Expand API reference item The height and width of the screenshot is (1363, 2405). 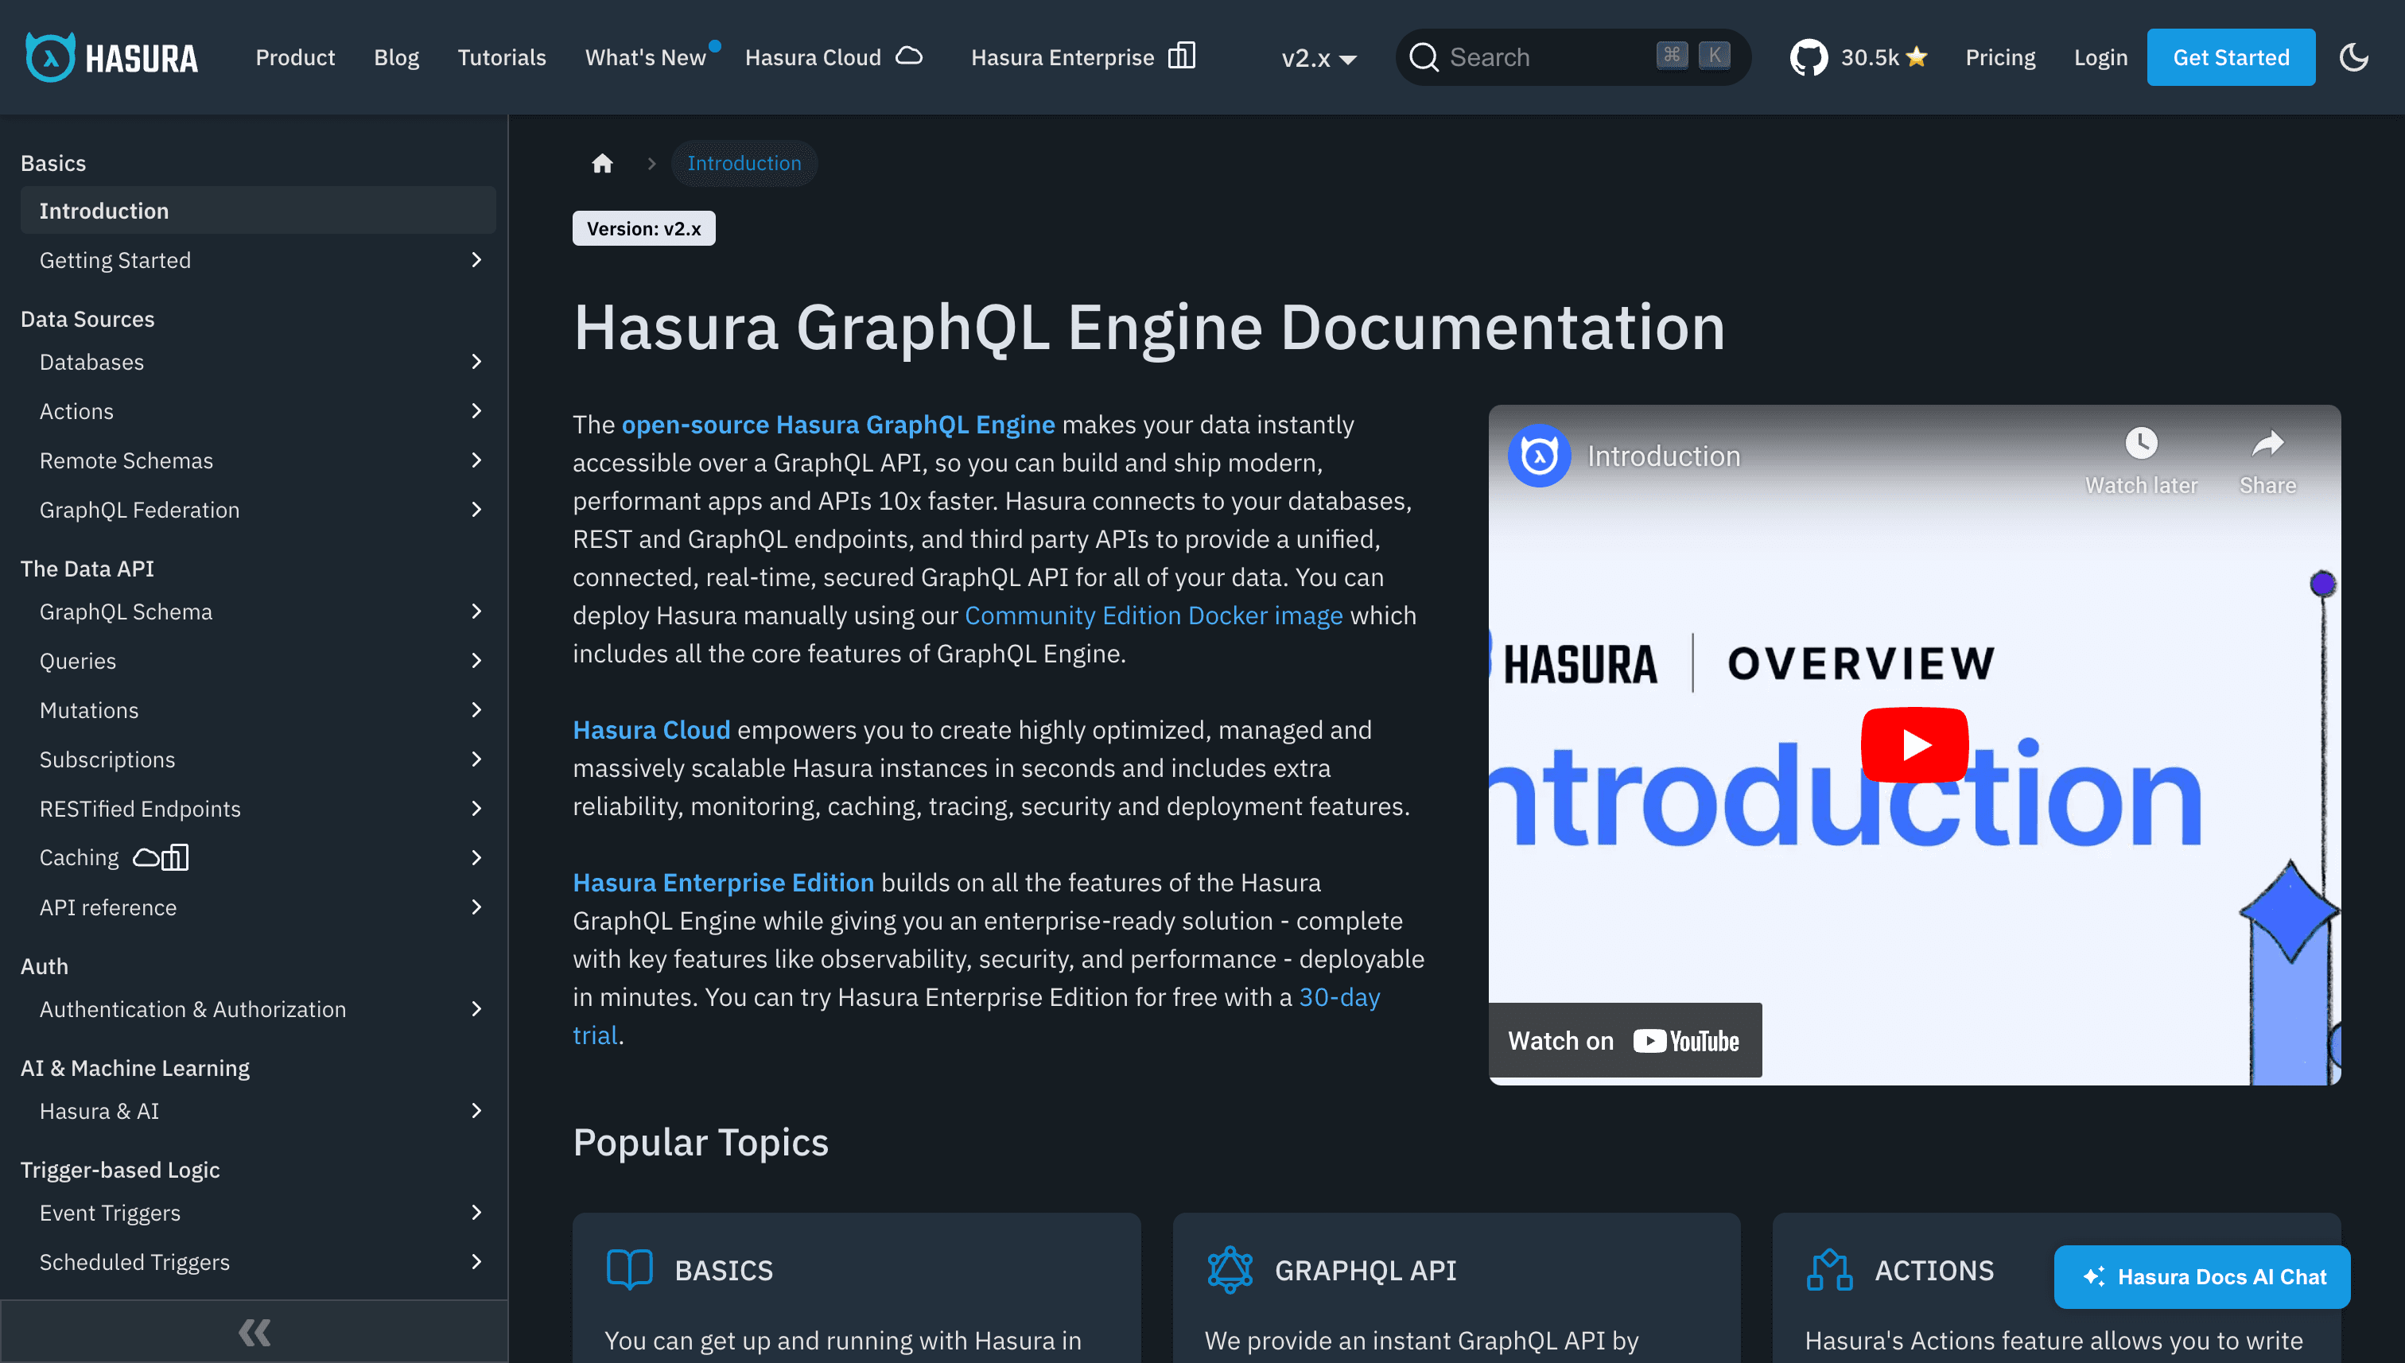click(476, 907)
